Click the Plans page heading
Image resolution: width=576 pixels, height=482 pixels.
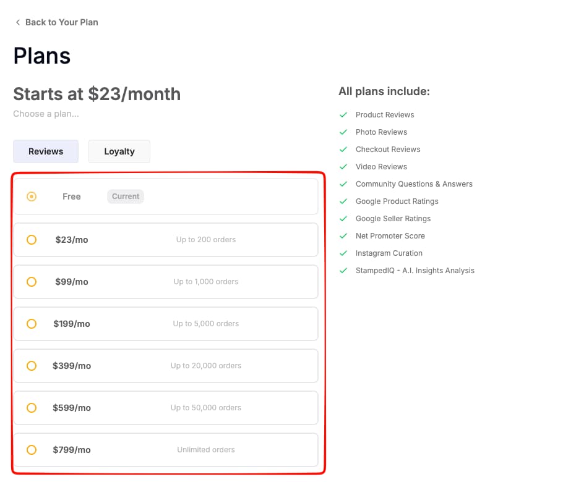pos(42,56)
